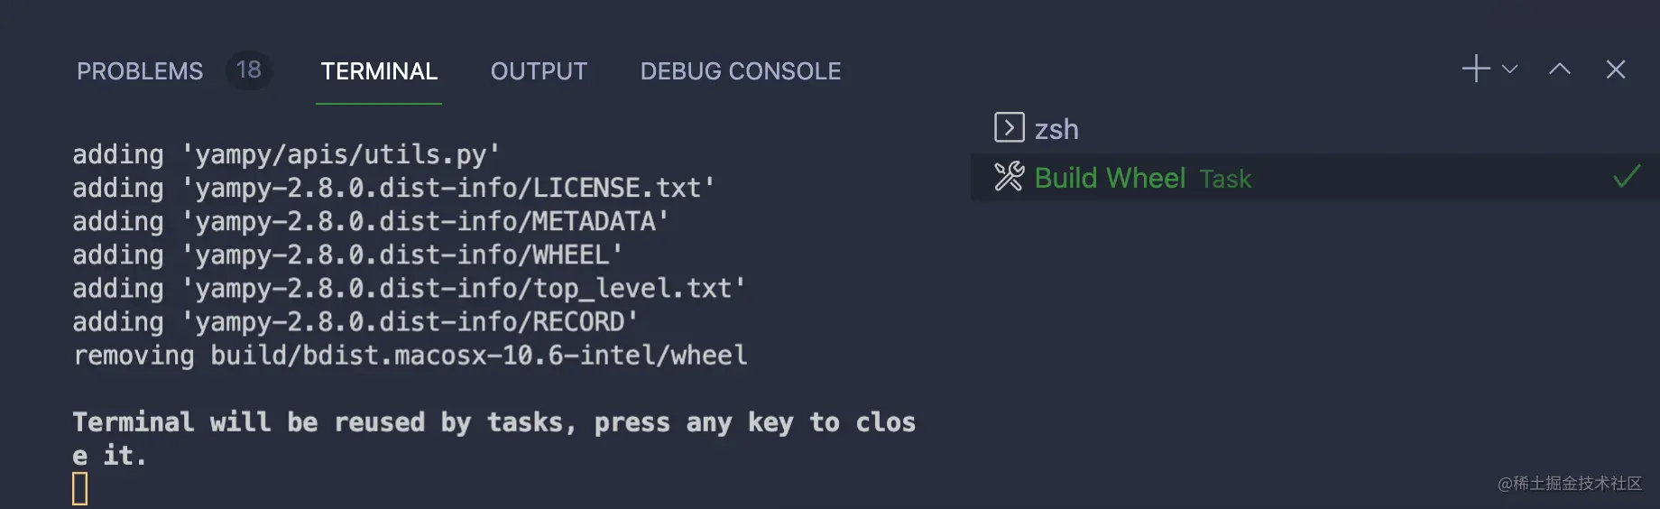Switch to the OUTPUT tab
This screenshot has width=1660, height=509.
click(539, 71)
